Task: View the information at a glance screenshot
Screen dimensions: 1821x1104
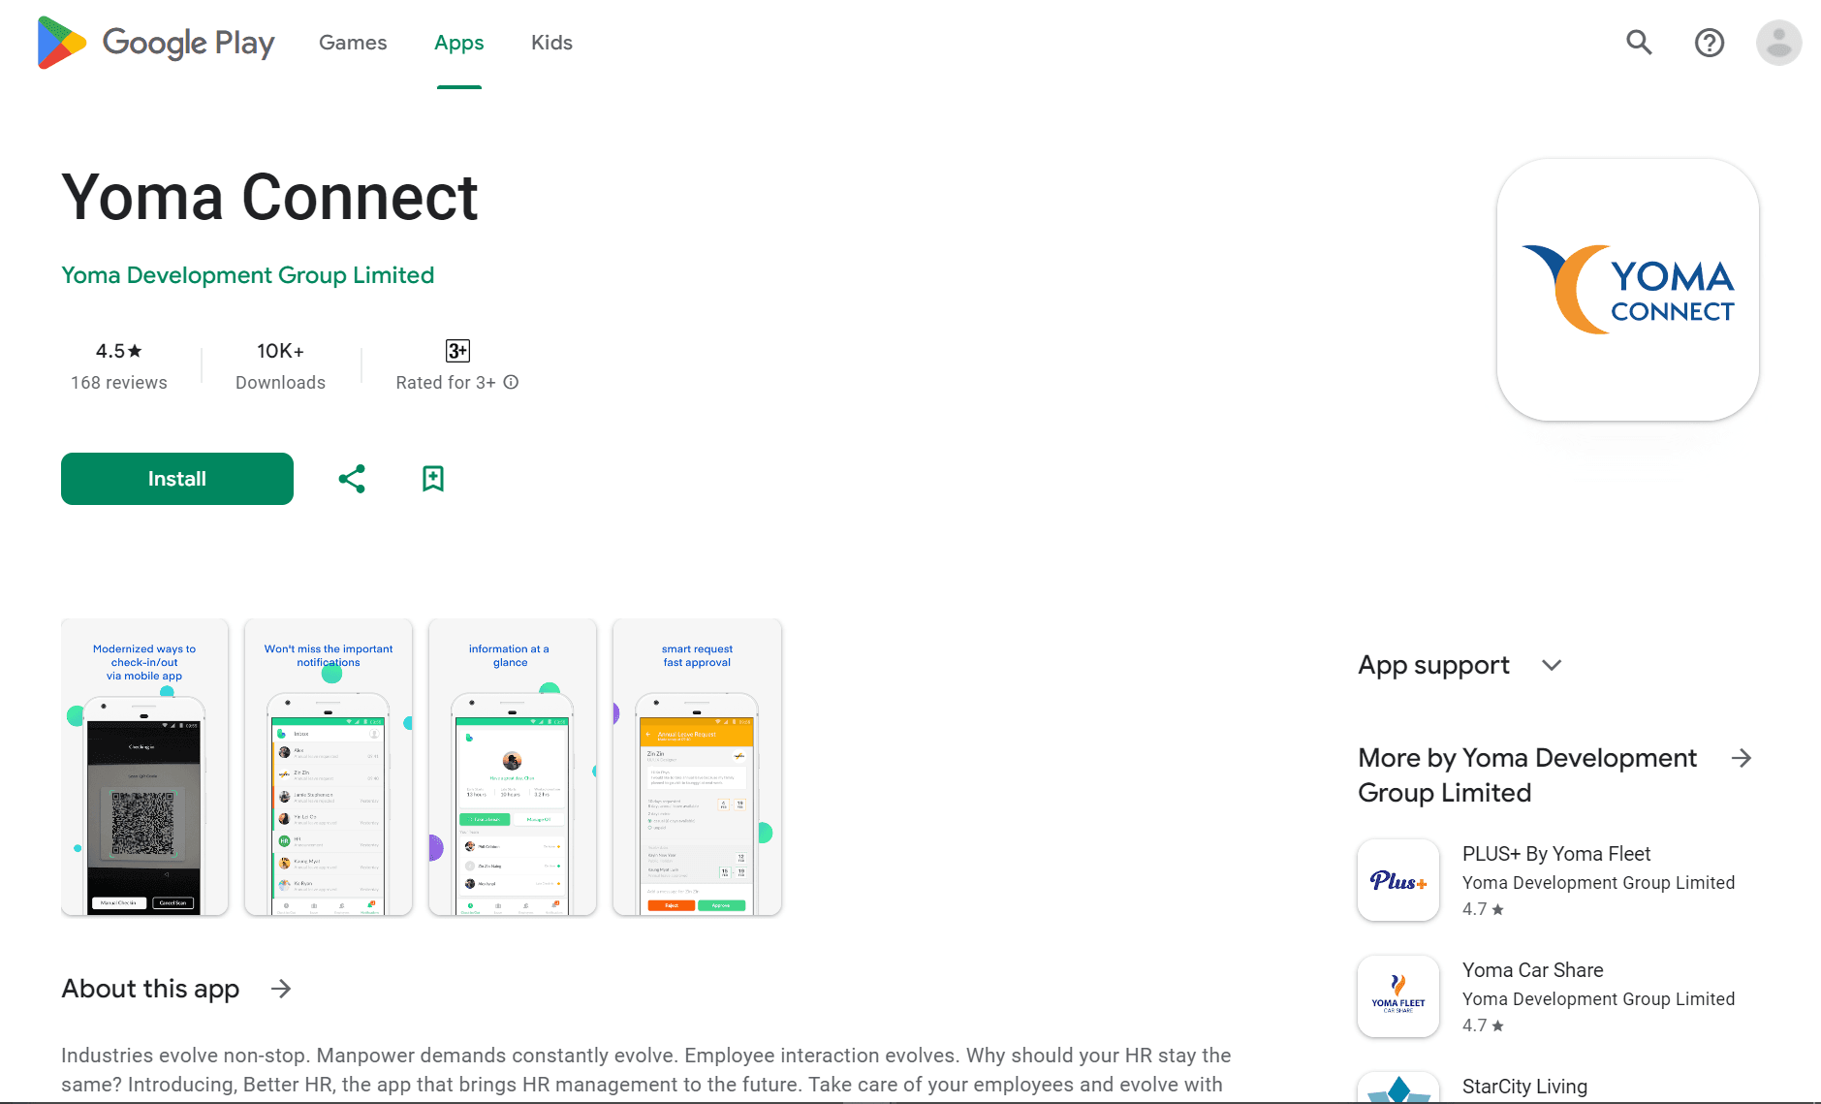Action: click(x=513, y=768)
